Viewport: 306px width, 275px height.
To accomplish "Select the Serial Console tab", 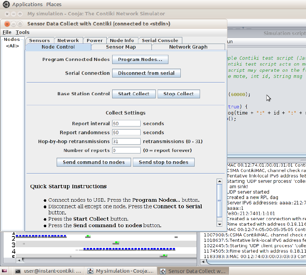I will [160, 40].
